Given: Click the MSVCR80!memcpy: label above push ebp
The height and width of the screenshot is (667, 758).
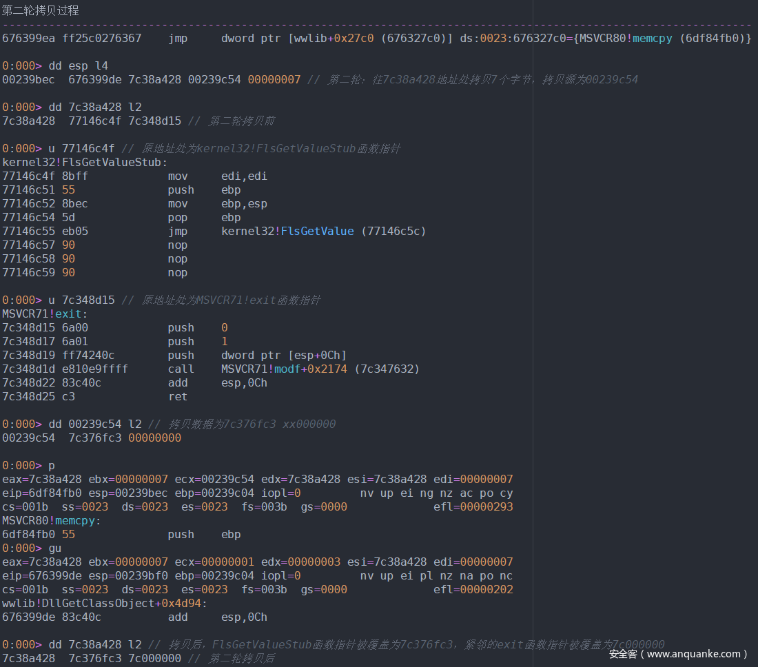Looking at the screenshot, I should [x=51, y=521].
